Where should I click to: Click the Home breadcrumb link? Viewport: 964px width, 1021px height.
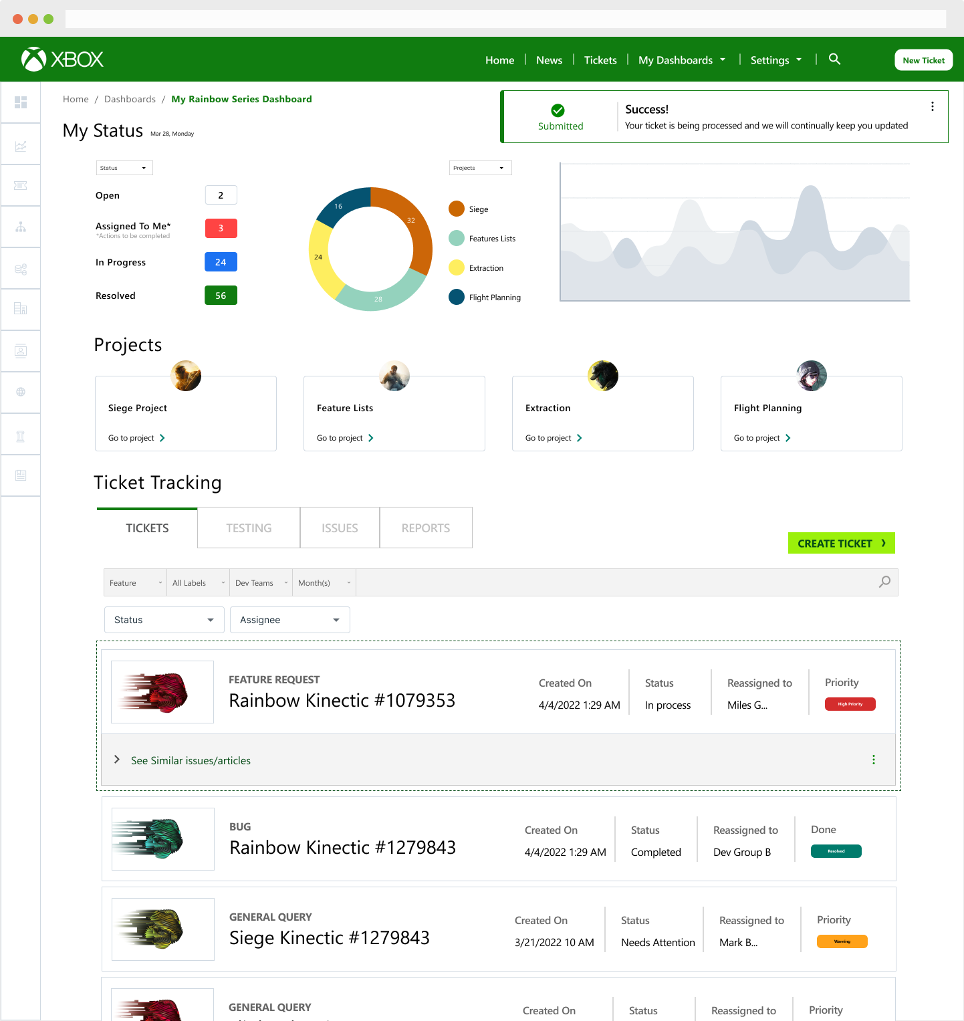pyautogui.click(x=76, y=99)
